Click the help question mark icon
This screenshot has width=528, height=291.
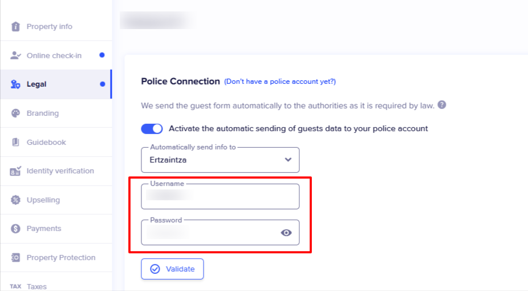click(x=441, y=105)
